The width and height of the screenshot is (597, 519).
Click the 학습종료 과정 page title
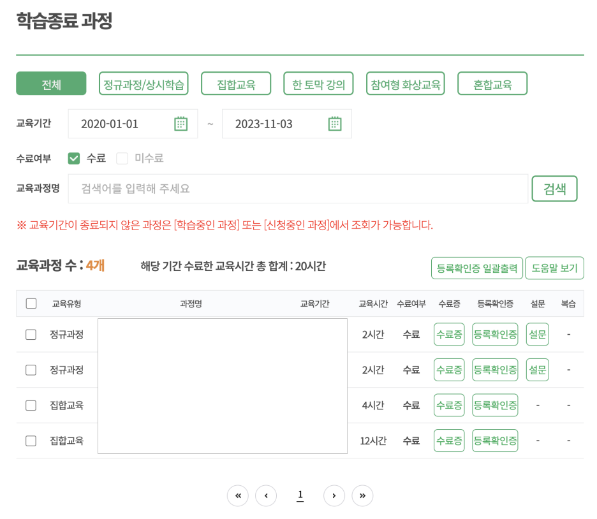(64, 20)
